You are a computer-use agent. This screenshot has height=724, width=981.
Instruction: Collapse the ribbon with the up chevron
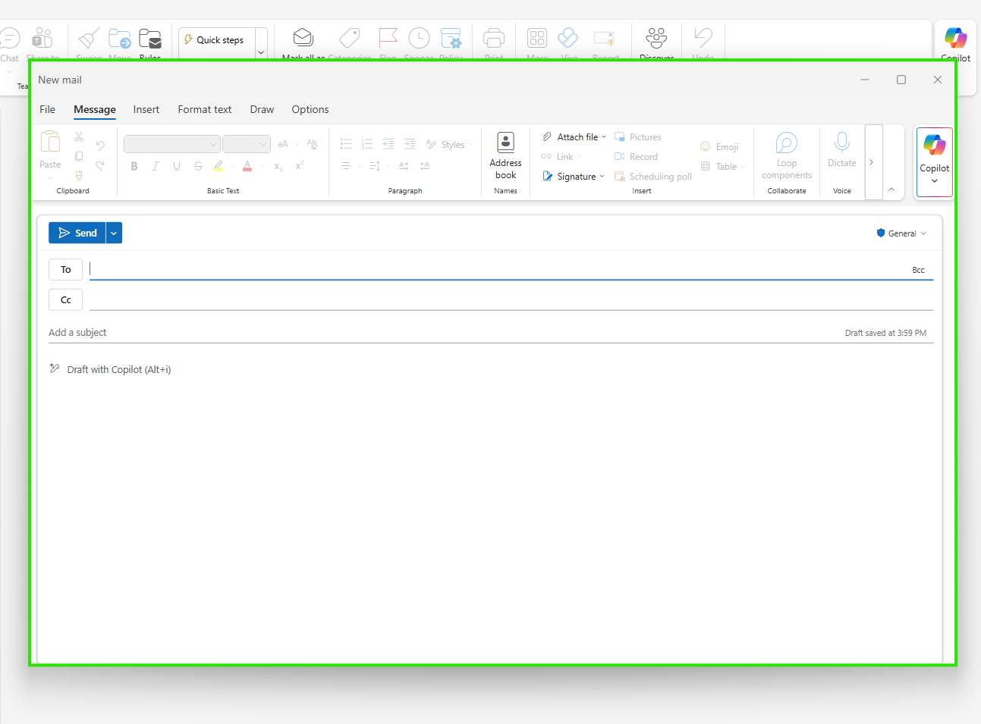[891, 190]
